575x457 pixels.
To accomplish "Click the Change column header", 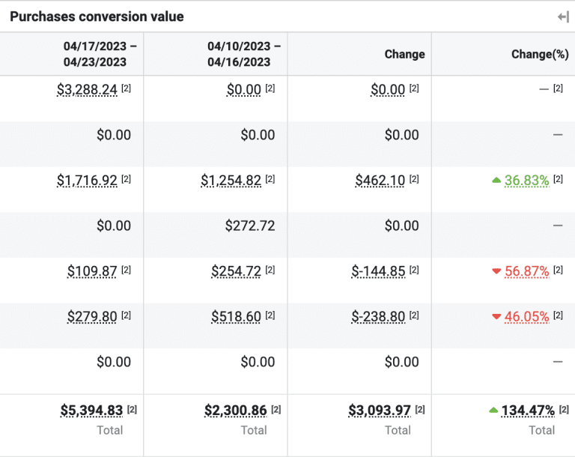I will coord(404,54).
